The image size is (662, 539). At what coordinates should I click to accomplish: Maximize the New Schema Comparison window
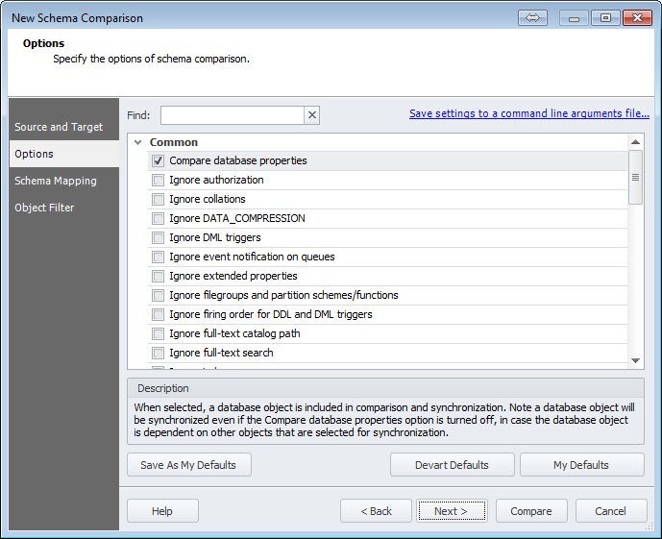[x=605, y=18]
